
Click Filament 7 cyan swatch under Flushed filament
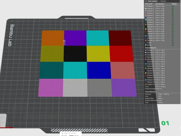pyautogui.click(x=146, y=64)
